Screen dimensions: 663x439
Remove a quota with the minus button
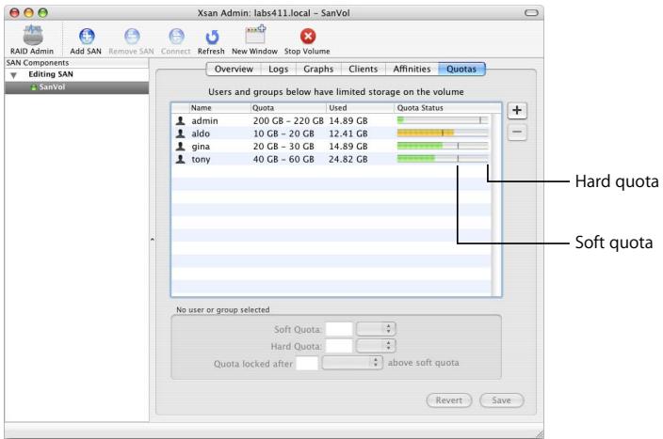click(x=517, y=133)
